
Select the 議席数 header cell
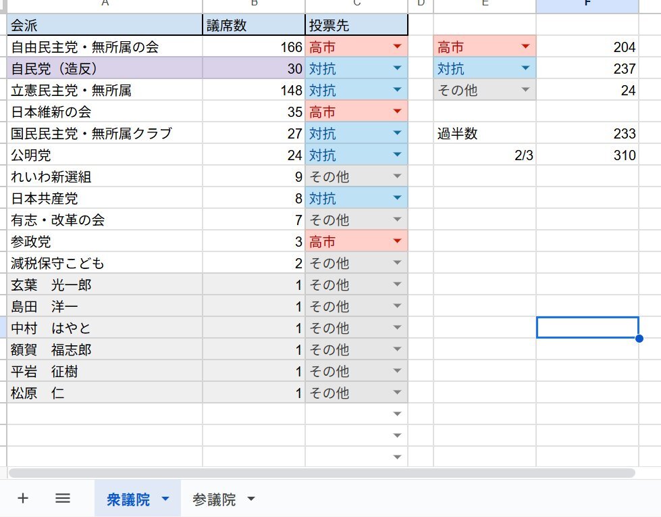tap(253, 26)
